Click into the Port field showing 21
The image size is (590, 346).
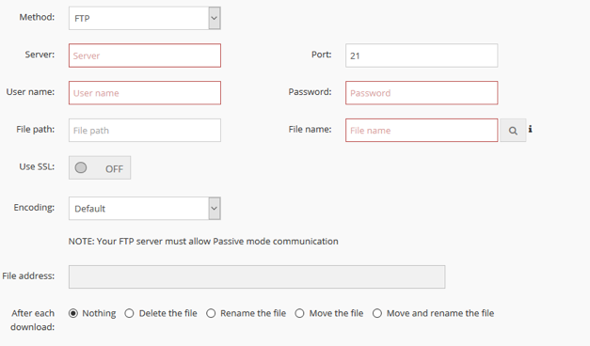(x=422, y=55)
